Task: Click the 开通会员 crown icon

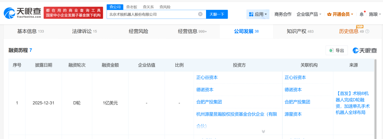Action: click(x=329, y=14)
